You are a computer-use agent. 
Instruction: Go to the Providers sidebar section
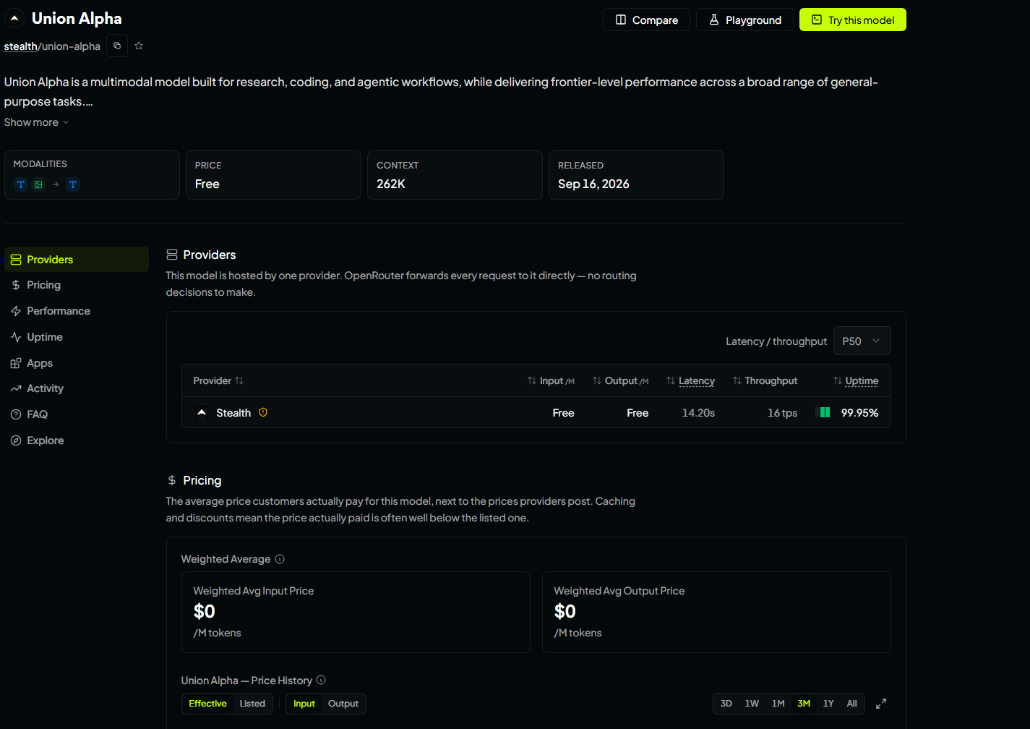click(x=77, y=260)
